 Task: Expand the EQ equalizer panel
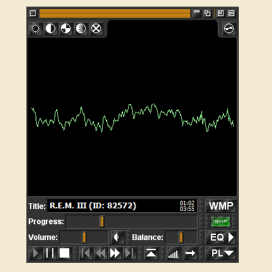pos(221,237)
